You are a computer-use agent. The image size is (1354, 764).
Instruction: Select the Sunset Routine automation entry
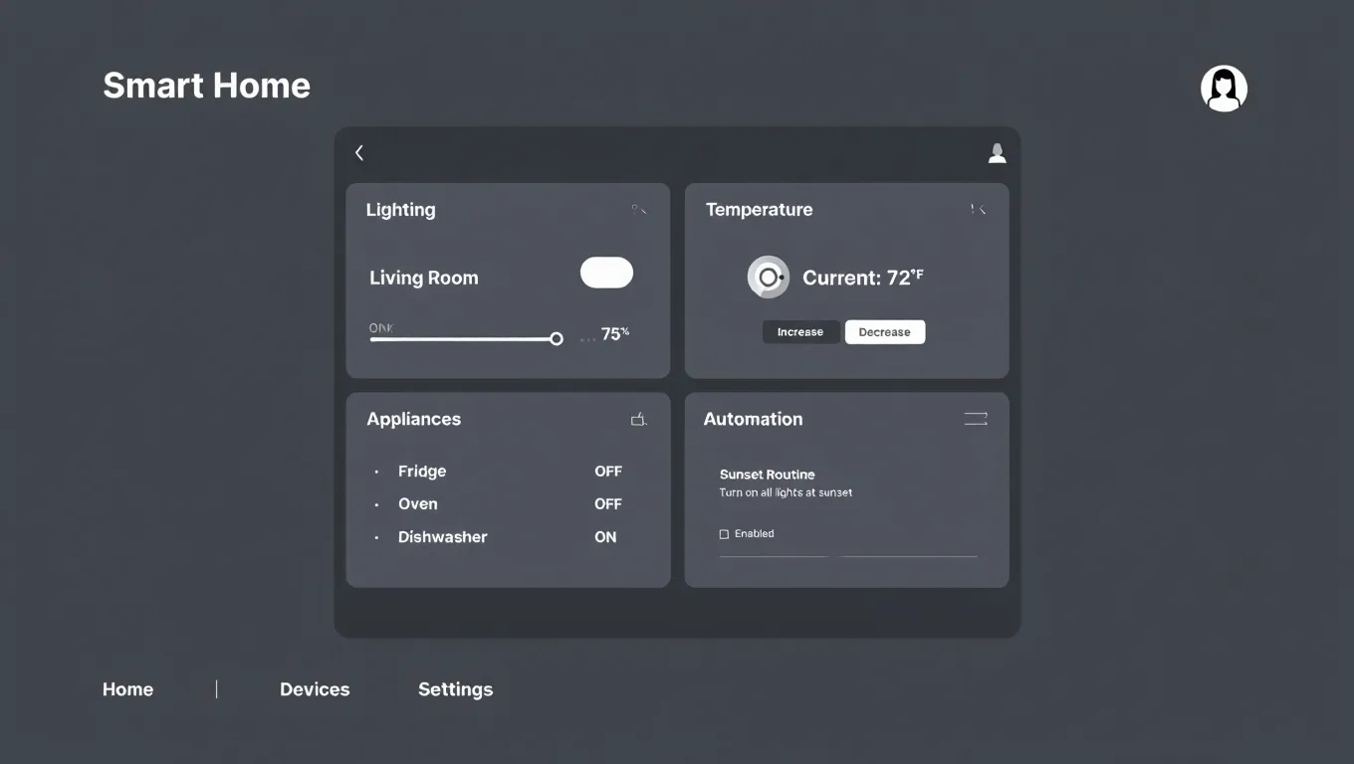[768, 475]
